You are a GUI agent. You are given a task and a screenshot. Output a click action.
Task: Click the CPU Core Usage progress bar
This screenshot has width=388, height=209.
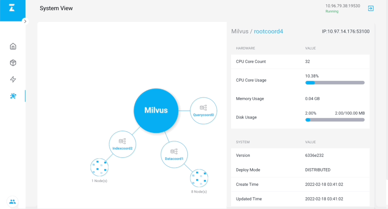click(335, 83)
